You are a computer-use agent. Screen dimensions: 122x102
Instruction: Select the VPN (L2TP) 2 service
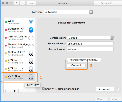[x=19, y=69]
